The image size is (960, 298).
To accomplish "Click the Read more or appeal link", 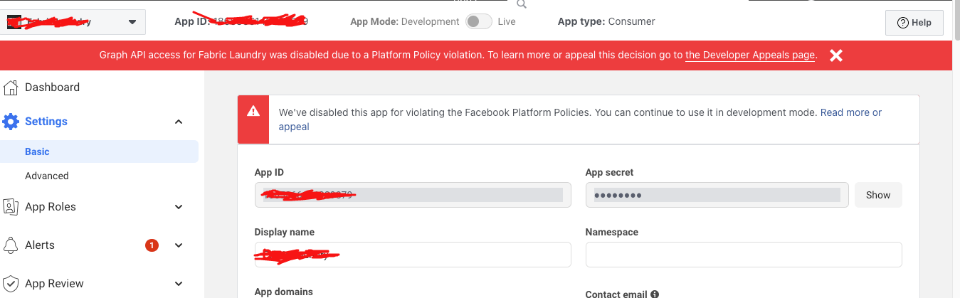I will point(851,112).
